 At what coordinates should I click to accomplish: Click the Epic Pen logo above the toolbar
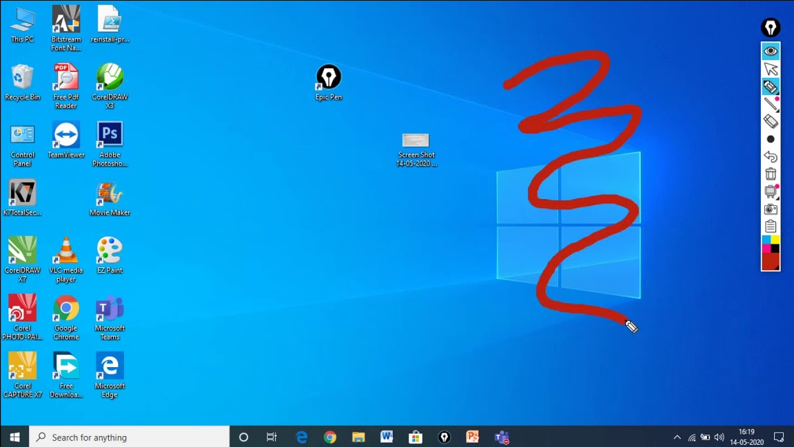770,28
